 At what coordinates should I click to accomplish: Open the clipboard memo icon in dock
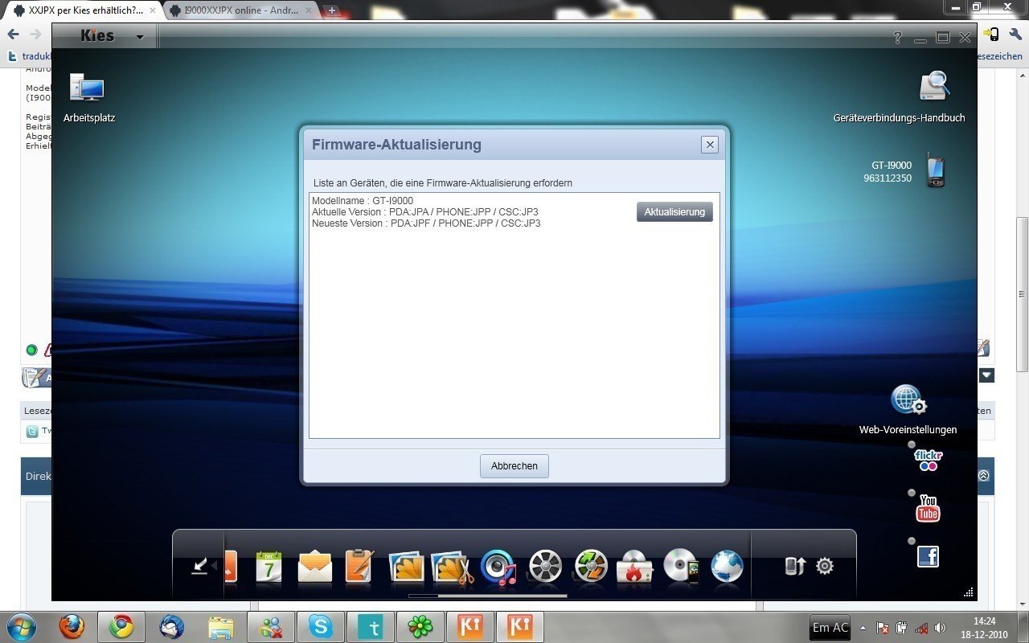click(359, 567)
